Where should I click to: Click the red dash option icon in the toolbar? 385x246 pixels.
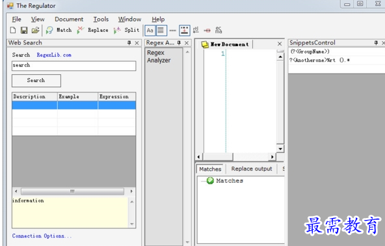coord(207,31)
